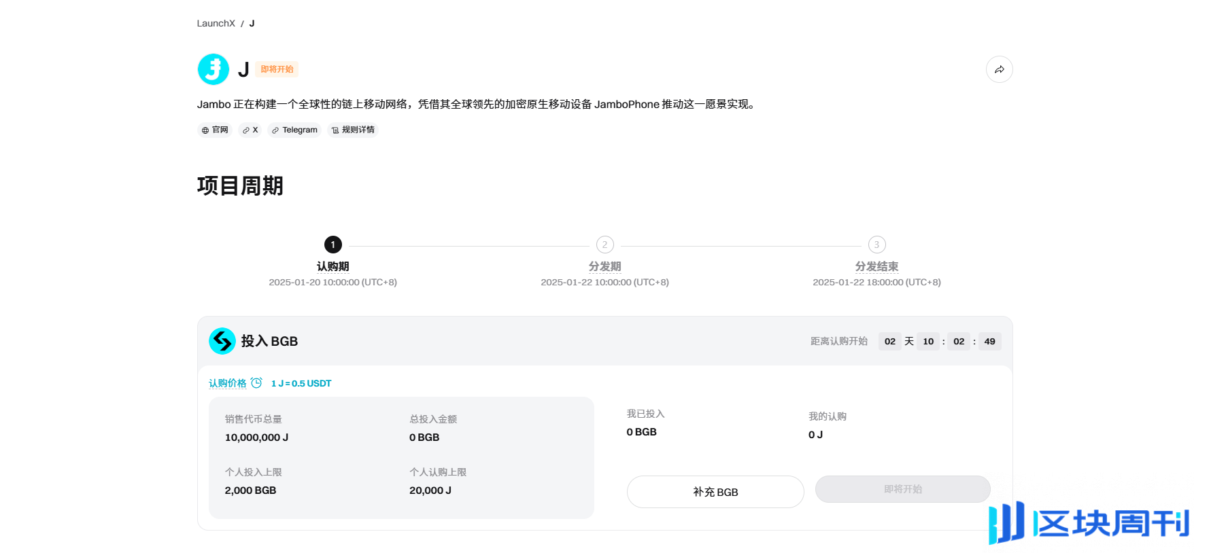Click the document icon on 规则详情
The image size is (1209, 553).
(335, 130)
